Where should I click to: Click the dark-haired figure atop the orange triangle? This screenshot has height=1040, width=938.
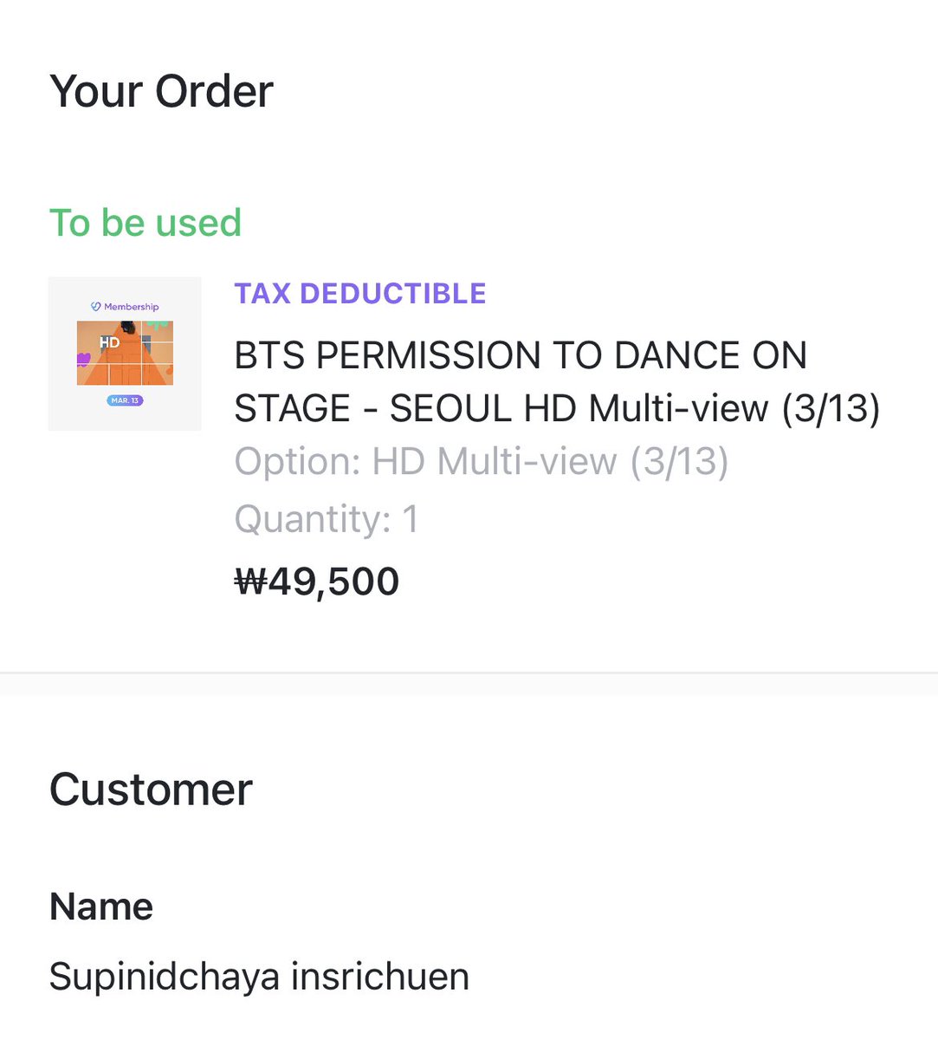tap(128, 327)
